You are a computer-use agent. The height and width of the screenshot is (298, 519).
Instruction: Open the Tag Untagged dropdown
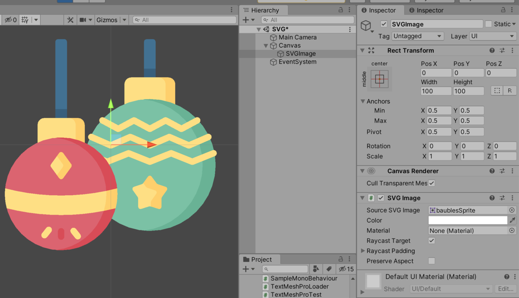pyautogui.click(x=418, y=36)
